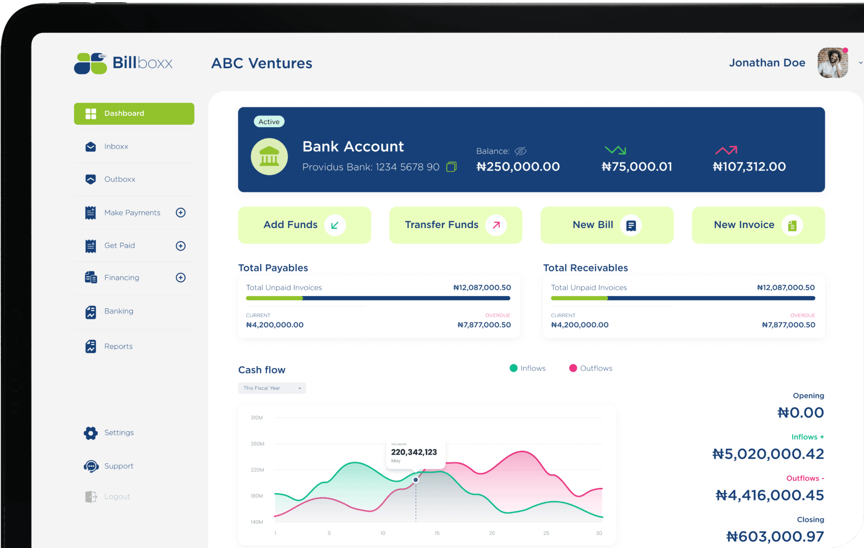Copy the Providus Bank account number
This screenshot has height=548, width=864.
(x=451, y=167)
